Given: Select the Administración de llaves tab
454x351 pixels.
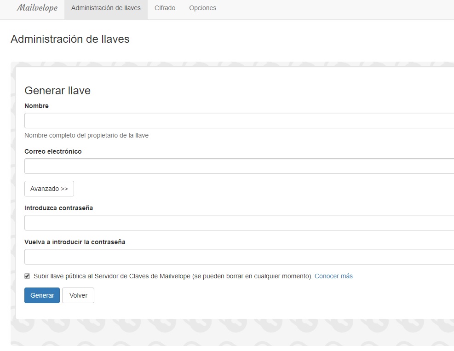Looking at the screenshot, I should click(106, 8).
